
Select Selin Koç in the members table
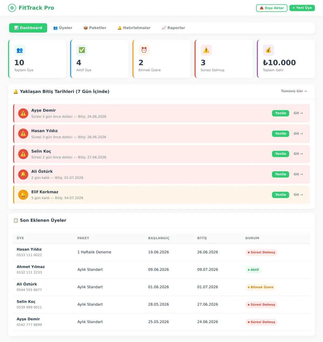point(26,302)
